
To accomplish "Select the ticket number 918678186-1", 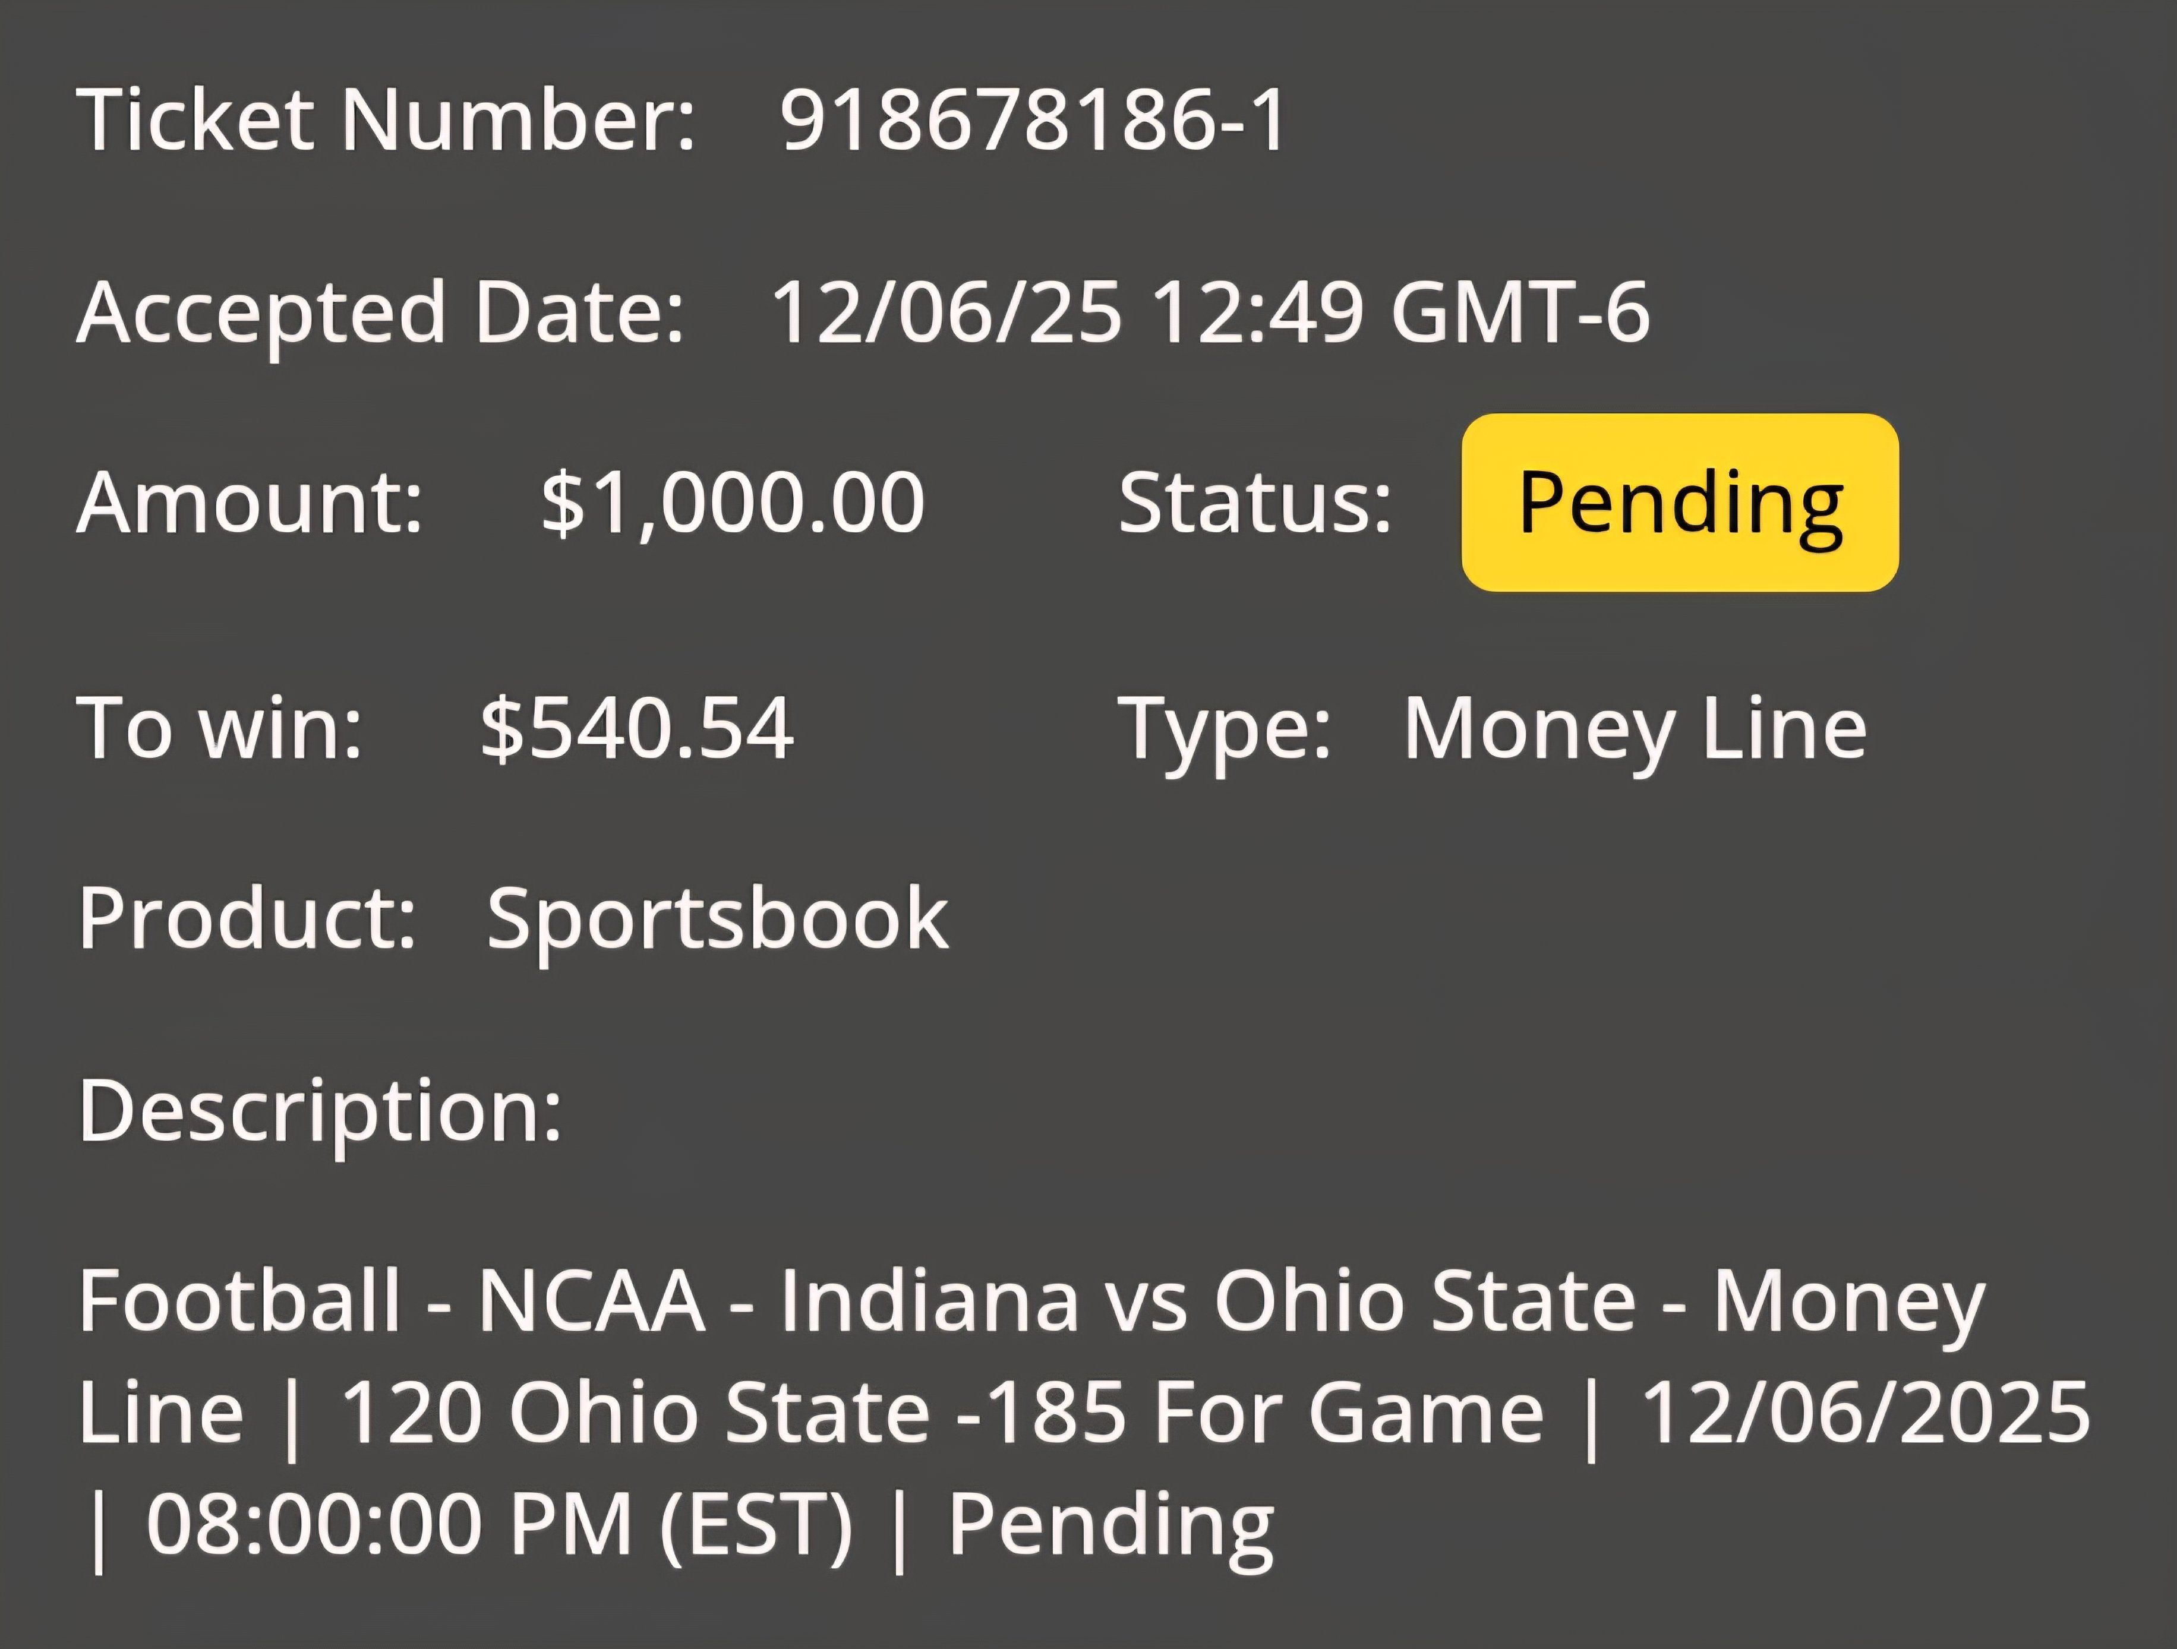I will 1033,119.
